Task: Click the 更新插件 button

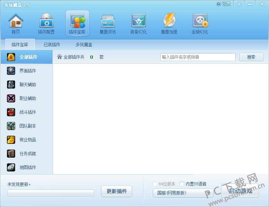Action: 117,191
